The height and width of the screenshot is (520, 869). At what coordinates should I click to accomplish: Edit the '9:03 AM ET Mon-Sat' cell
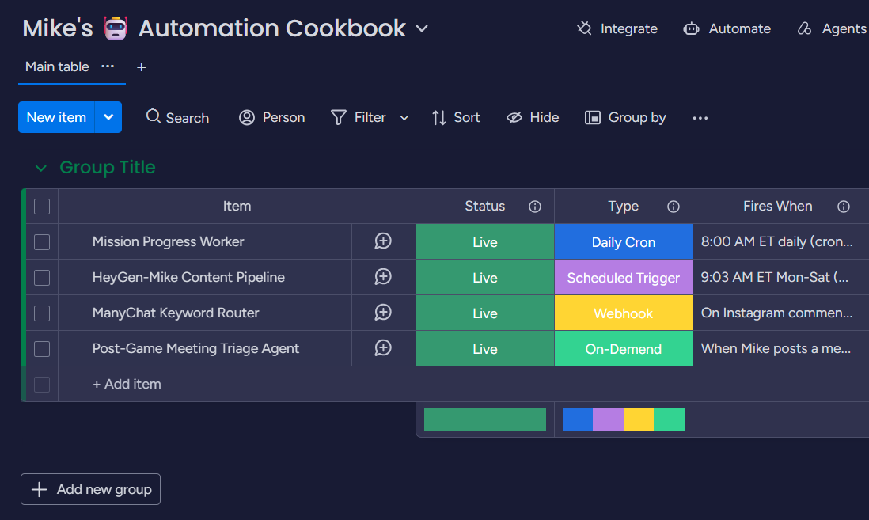777,277
